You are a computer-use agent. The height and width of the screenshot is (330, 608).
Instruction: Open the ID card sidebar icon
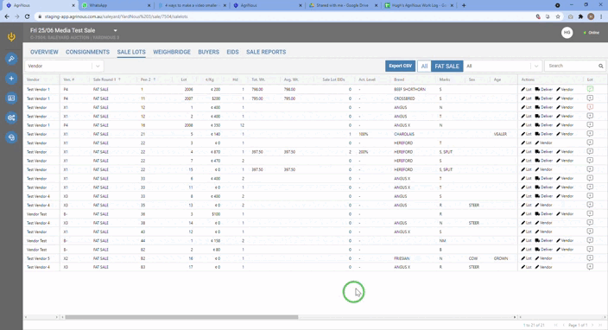(x=11, y=98)
